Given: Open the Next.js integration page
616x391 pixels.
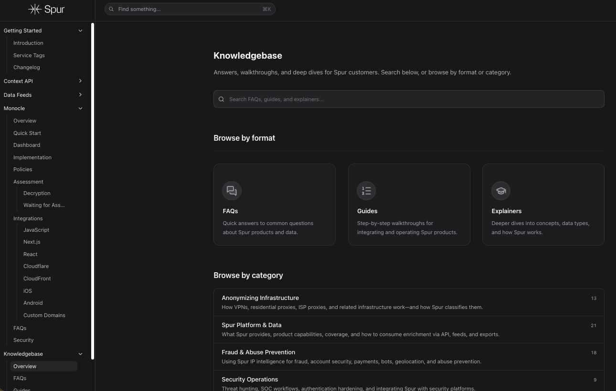Looking at the screenshot, I should [x=32, y=242].
